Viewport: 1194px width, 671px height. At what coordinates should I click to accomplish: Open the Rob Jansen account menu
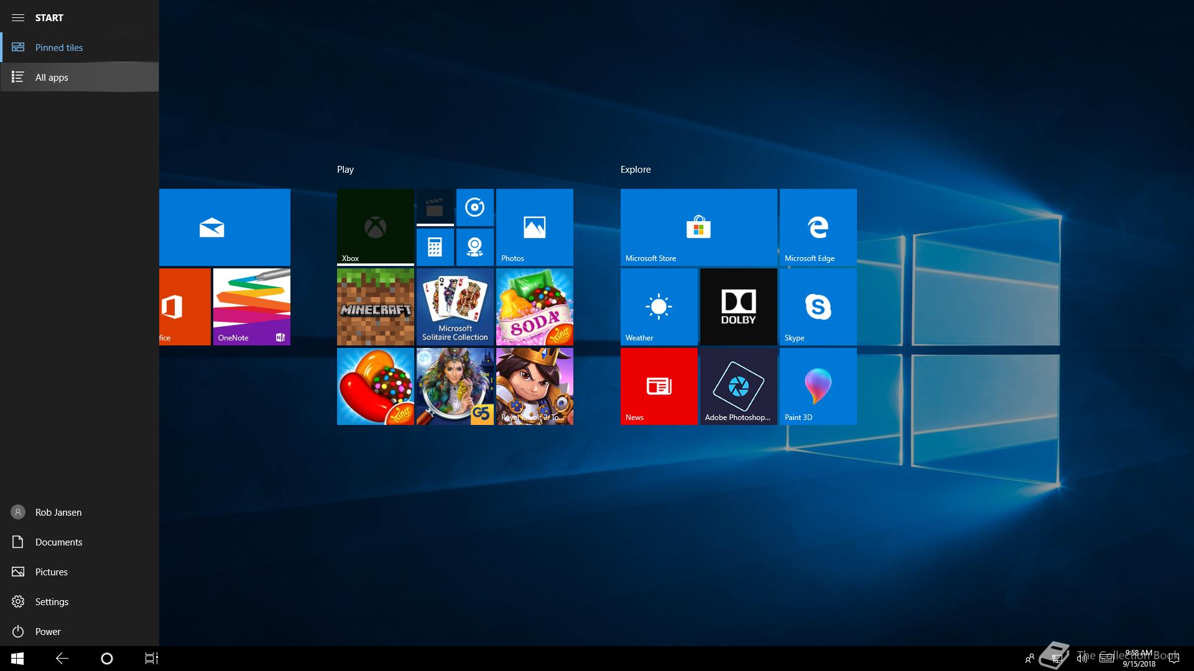click(80, 512)
